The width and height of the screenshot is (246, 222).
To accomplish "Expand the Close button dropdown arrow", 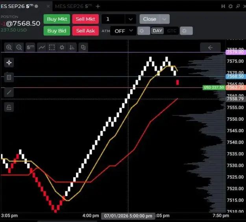I will coord(164,19).
